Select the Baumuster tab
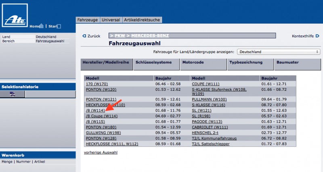Image resolution: width=323 pixels, height=172 pixels. [x=287, y=63]
